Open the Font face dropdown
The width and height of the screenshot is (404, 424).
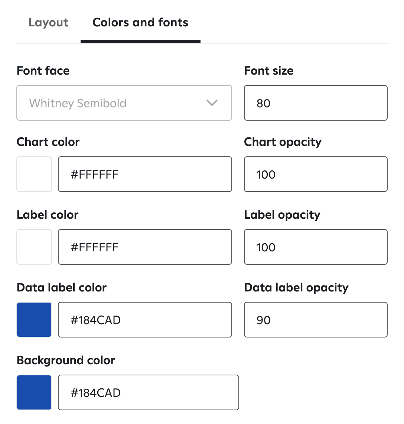click(124, 103)
